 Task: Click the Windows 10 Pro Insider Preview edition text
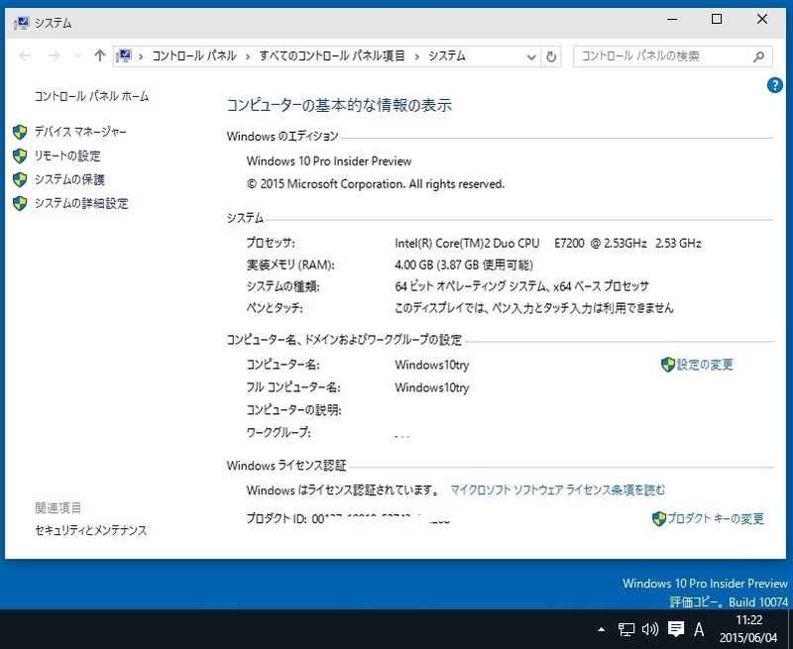click(329, 162)
